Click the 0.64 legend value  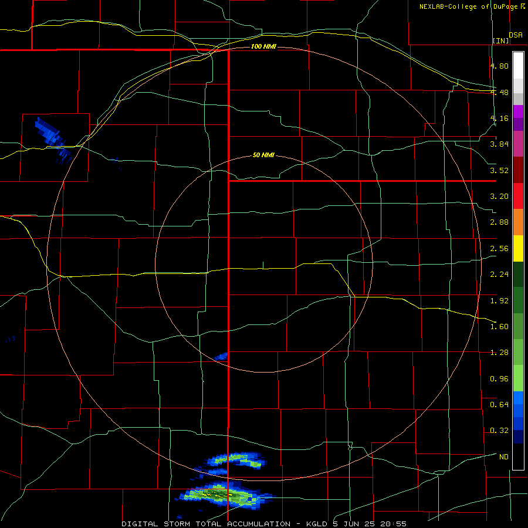tap(499, 404)
